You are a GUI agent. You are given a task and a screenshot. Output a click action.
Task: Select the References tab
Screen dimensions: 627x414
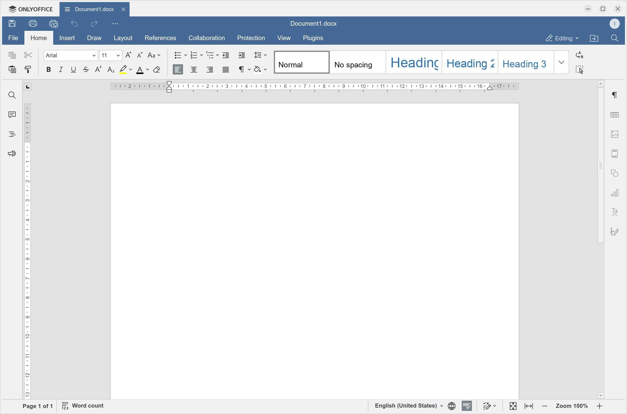tap(159, 38)
